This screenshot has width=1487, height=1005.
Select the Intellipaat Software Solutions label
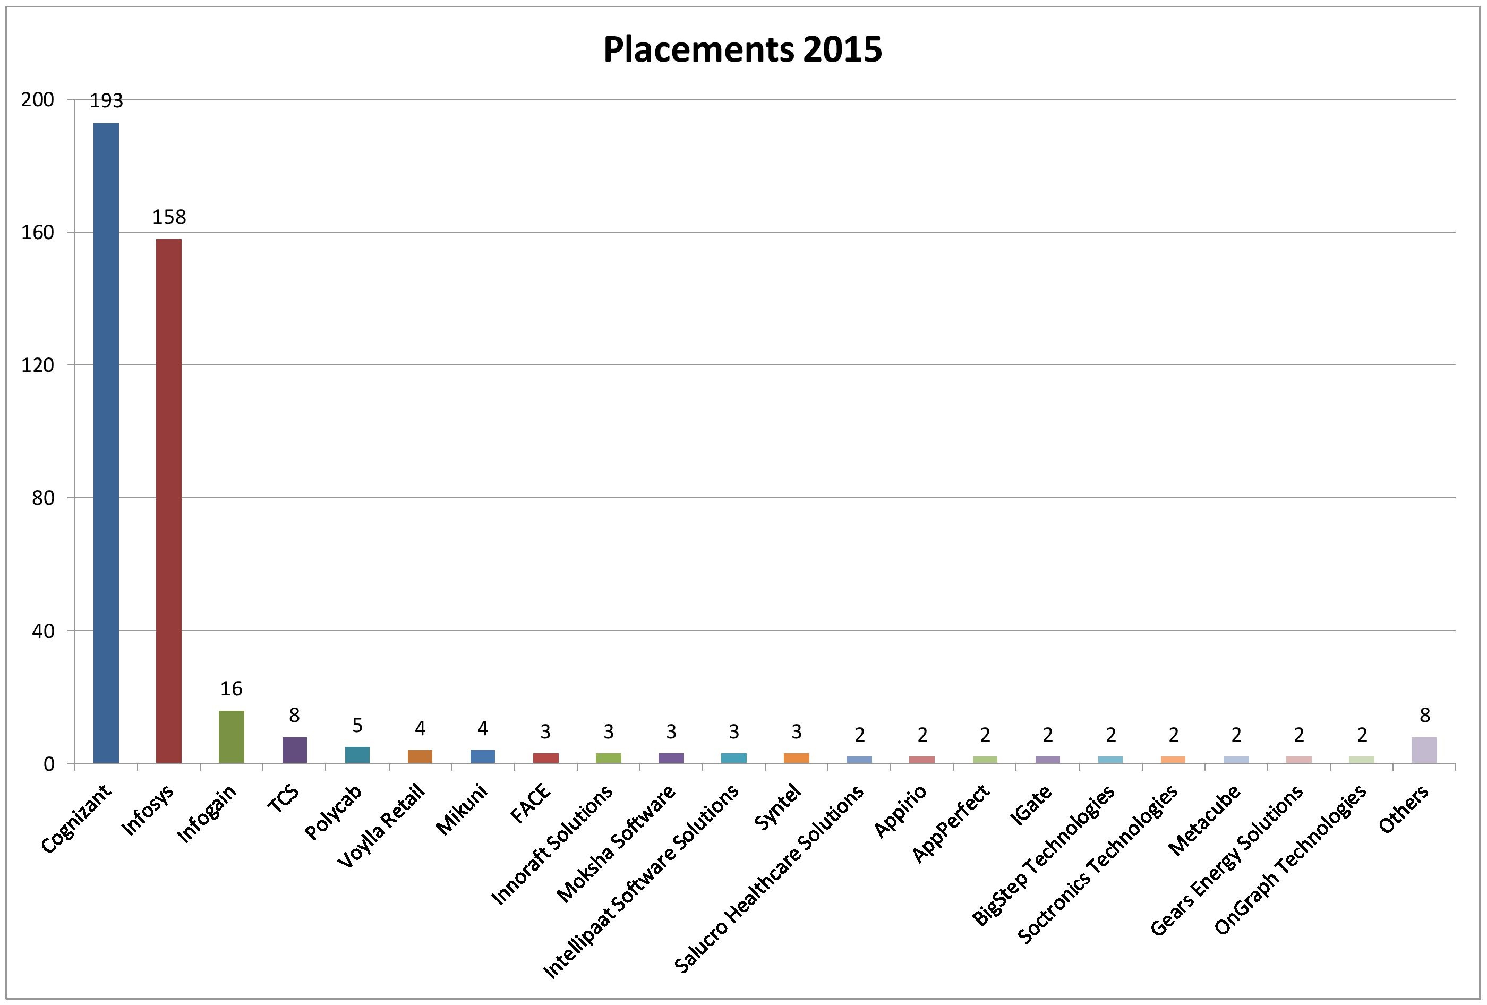[x=640, y=881]
